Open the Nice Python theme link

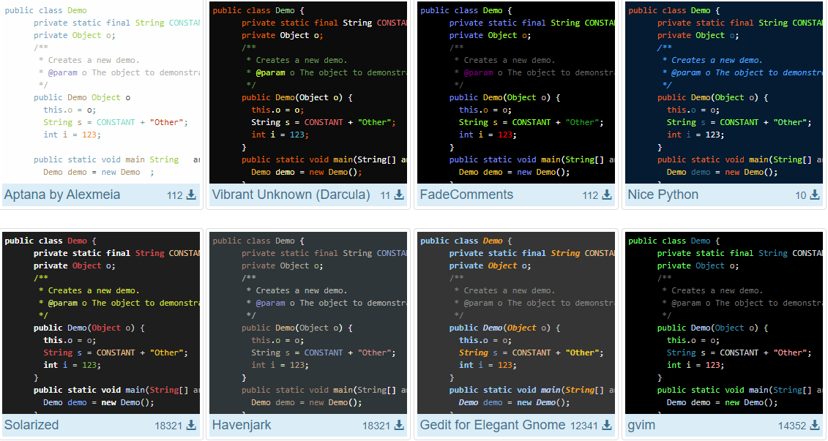(x=663, y=195)
